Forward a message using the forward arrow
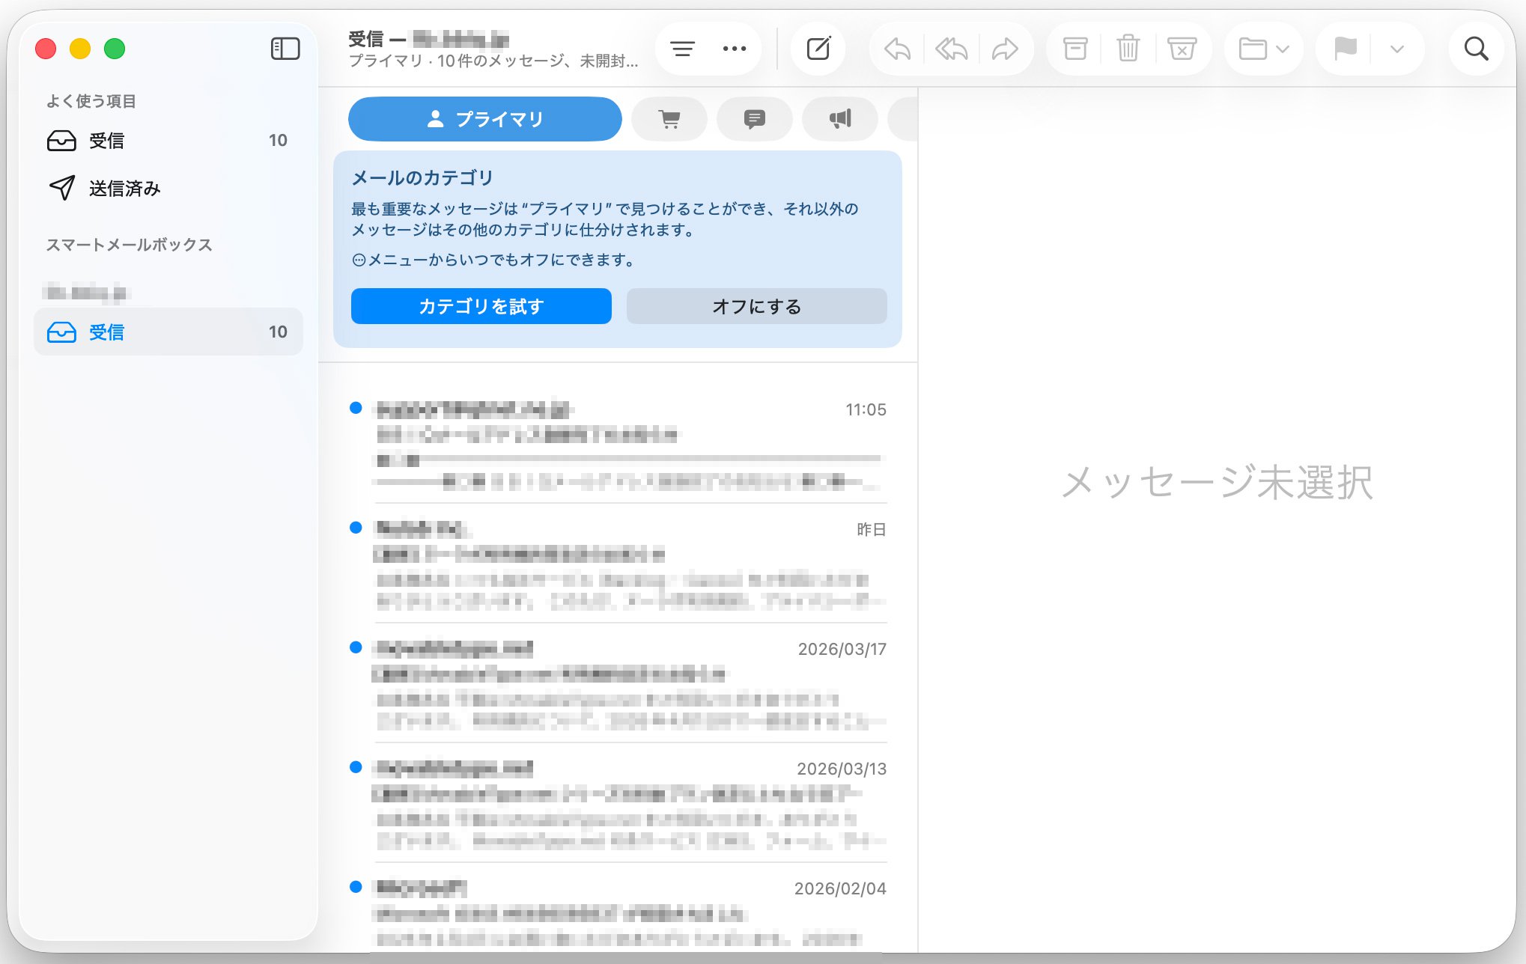 1005,48
